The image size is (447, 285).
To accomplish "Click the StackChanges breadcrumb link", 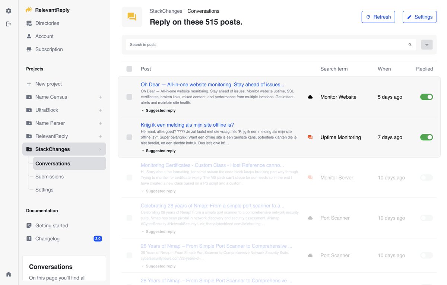I will point(166,11).
